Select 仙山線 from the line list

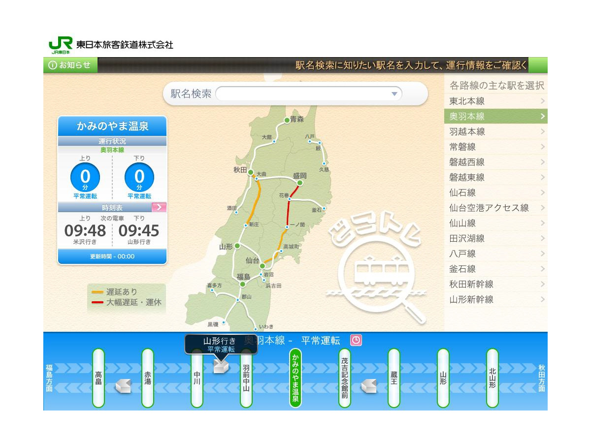pyautogui.click(x=495, y=223)
